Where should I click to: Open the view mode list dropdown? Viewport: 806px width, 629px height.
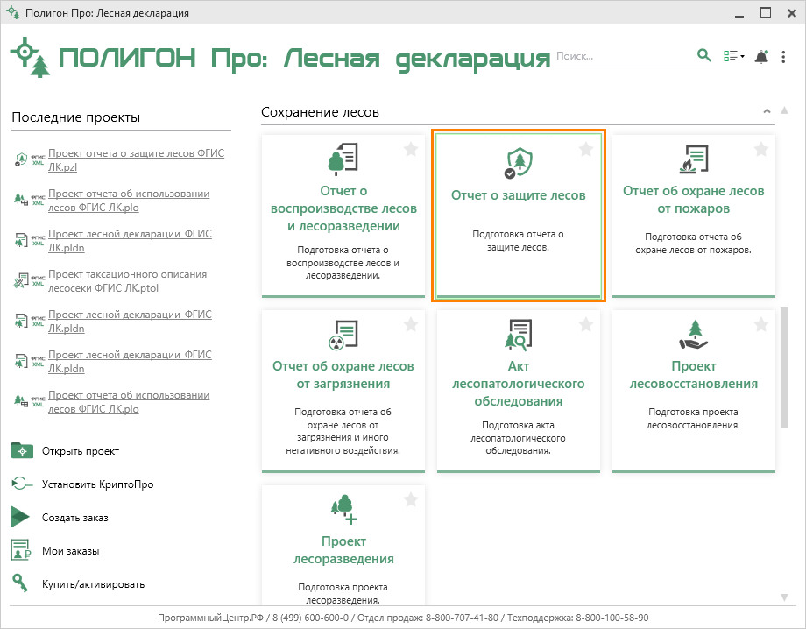[x=733, y=56]
